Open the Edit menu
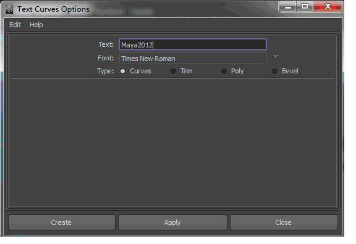This screenshot has width=356, height=244. click(x=15, y=25)
